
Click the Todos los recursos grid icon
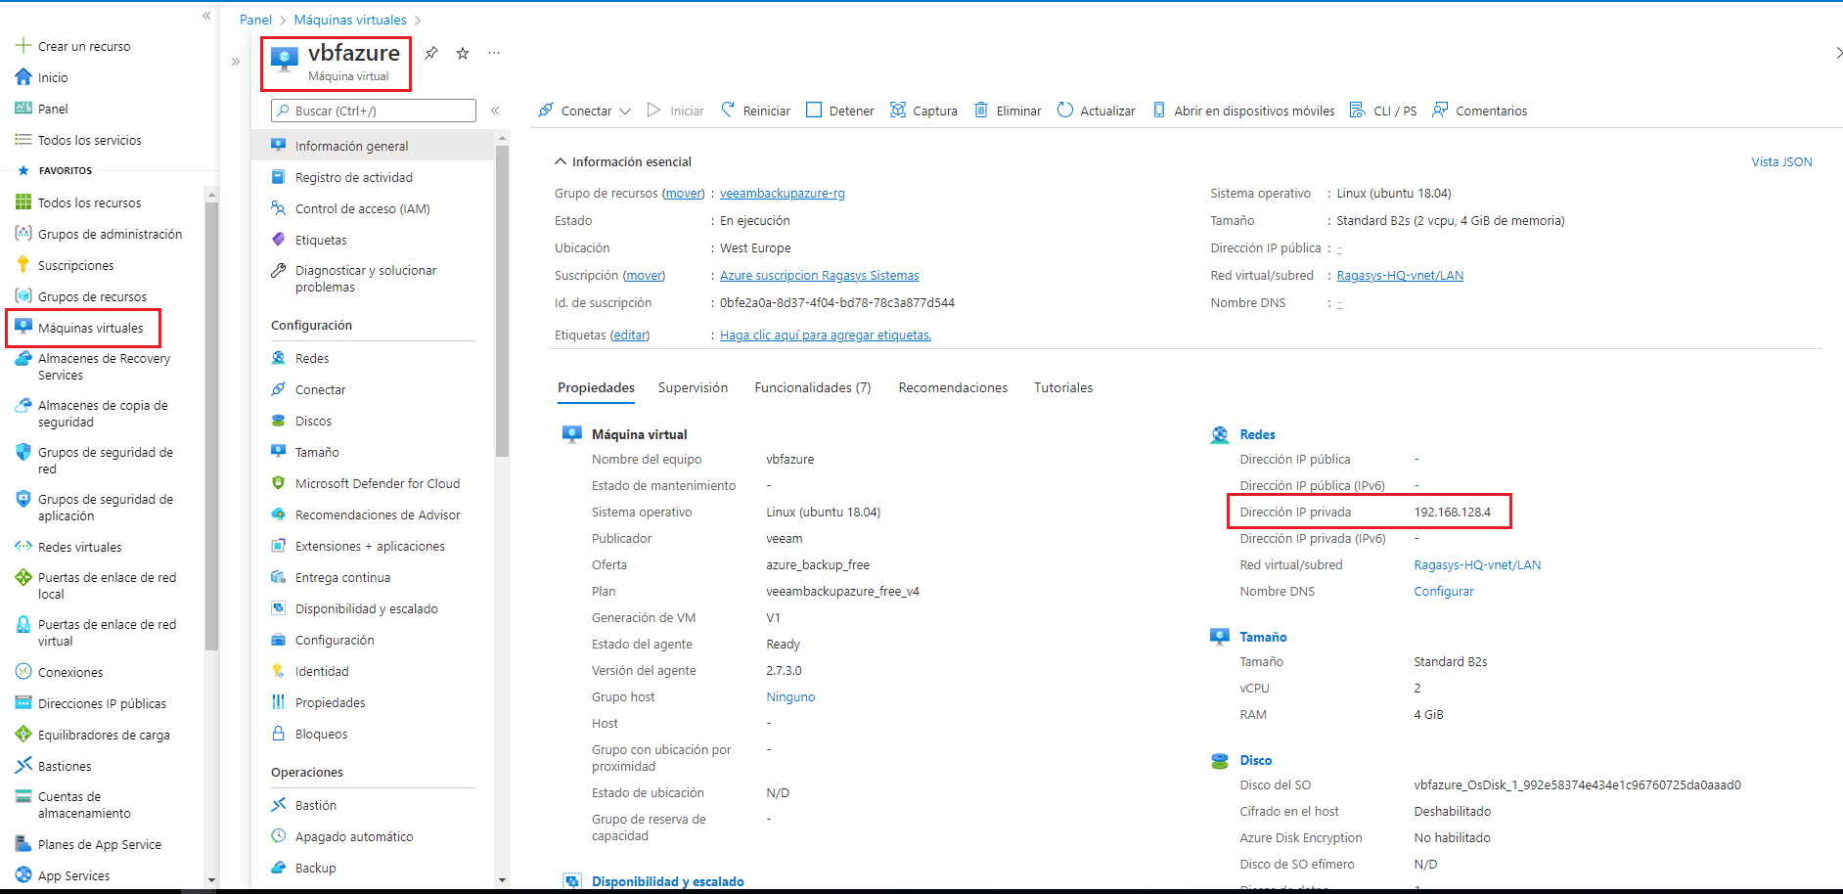click(23, 201)
